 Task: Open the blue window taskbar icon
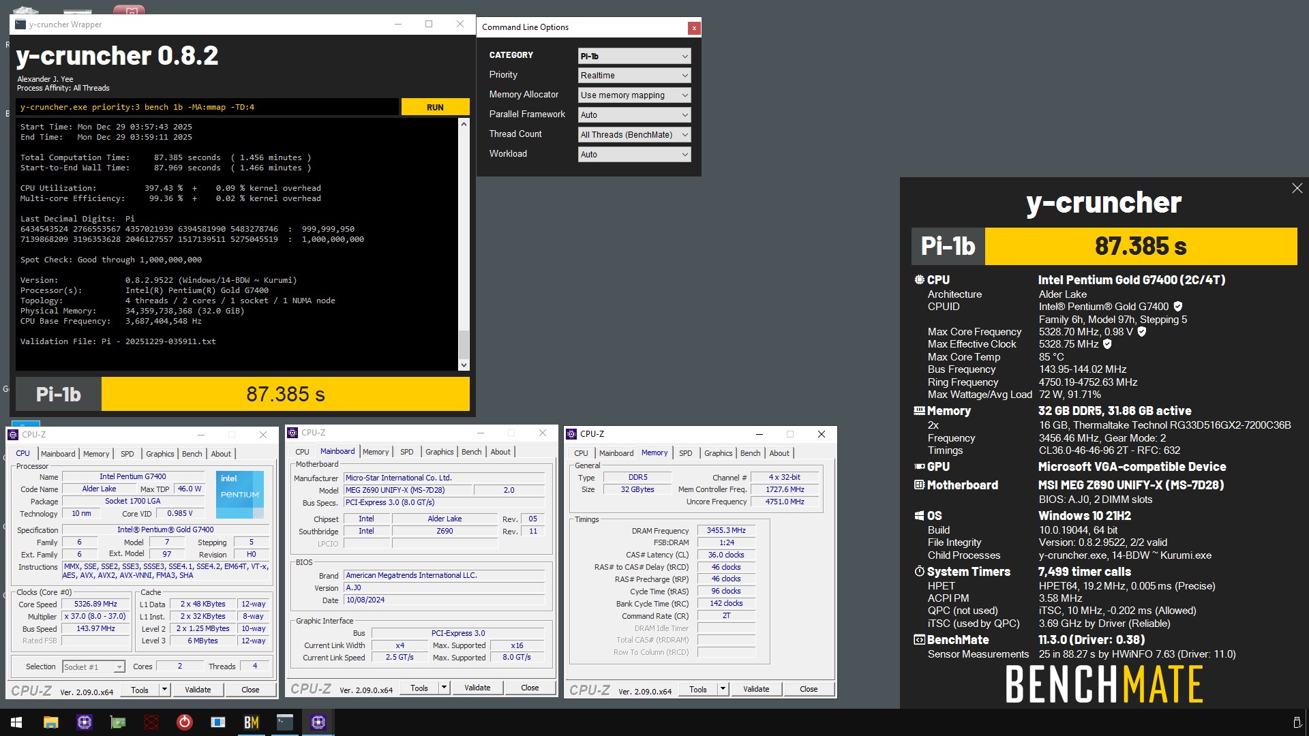click(x=217, y=722)
